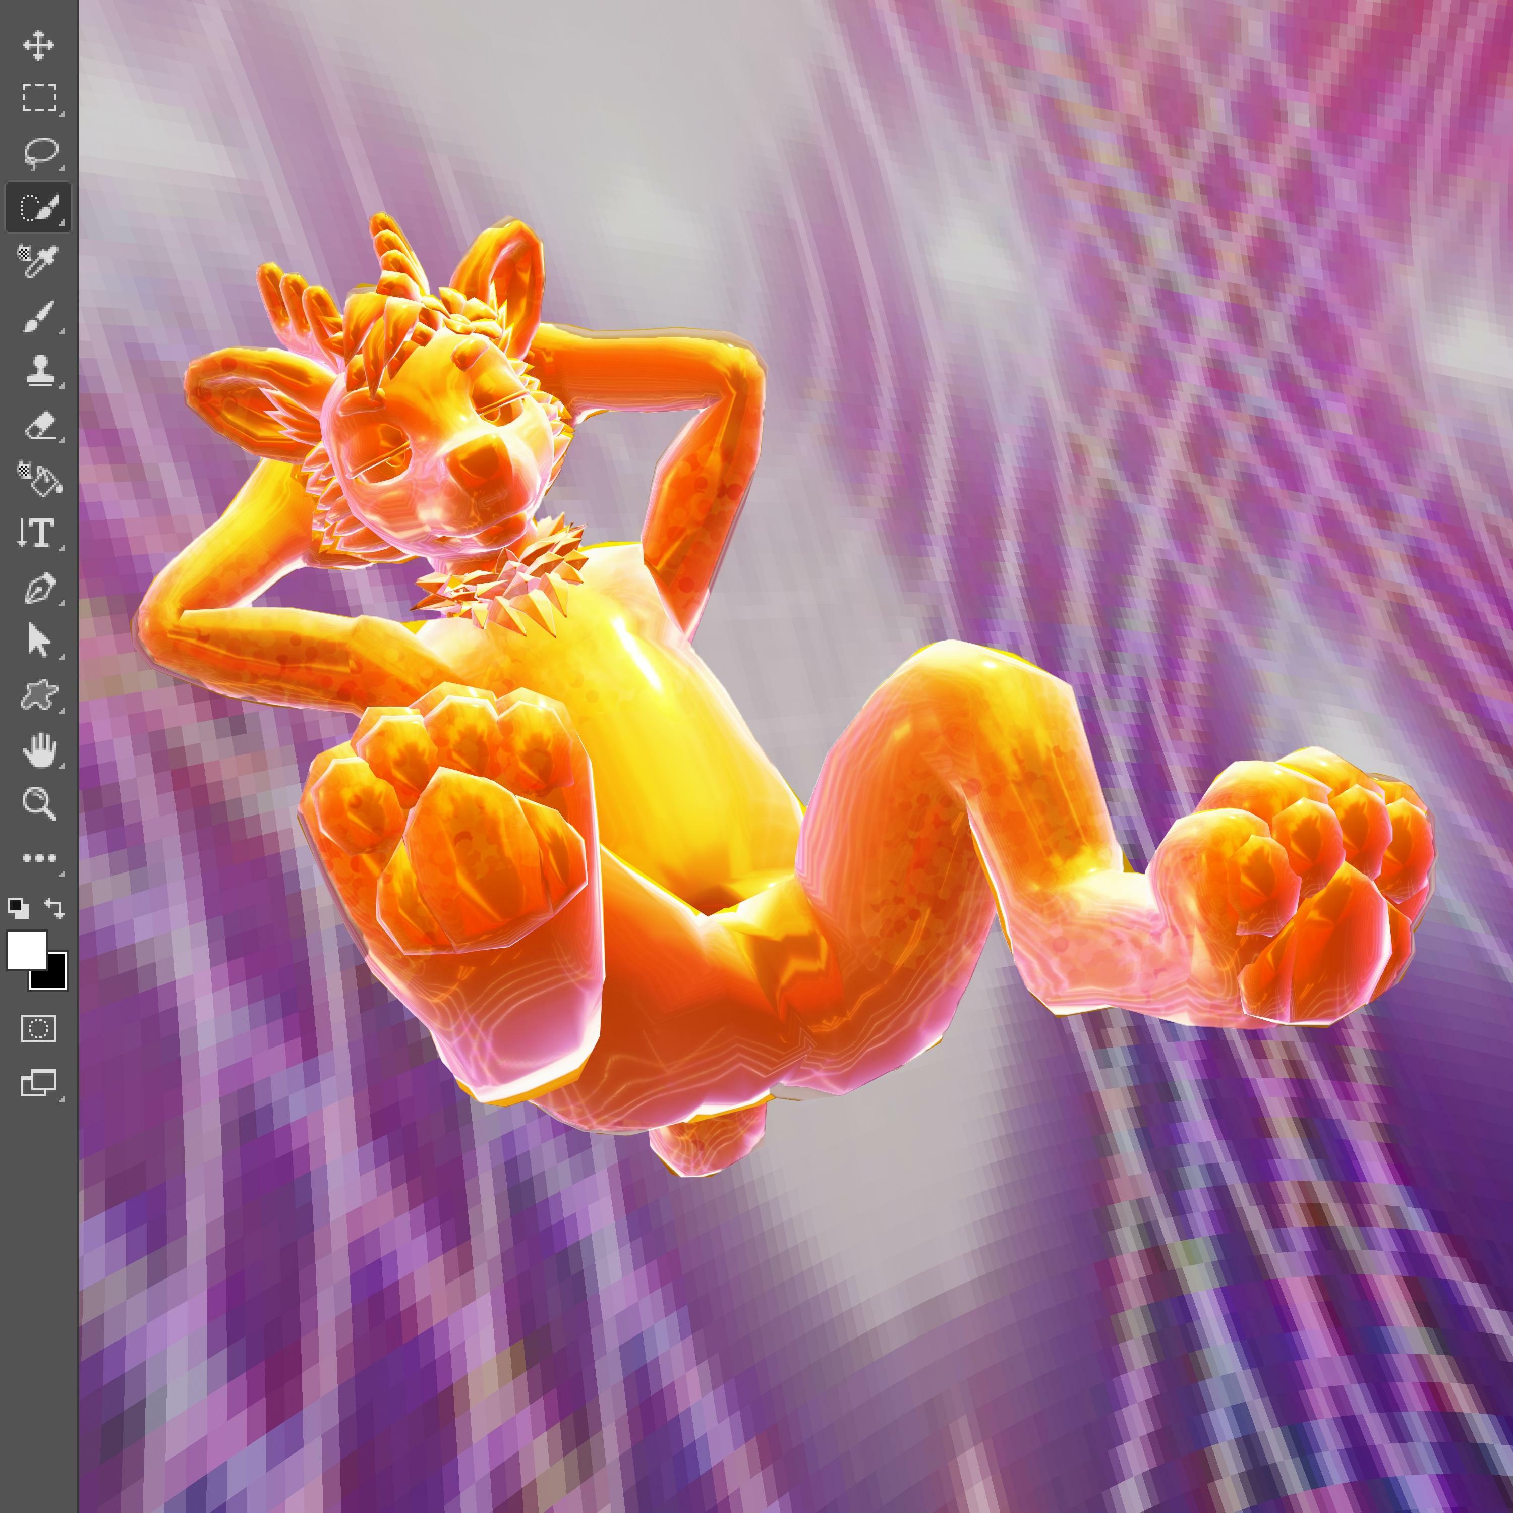Toggle Quick Mask mode
This screenshot has width=1513, height=1513.
pos(38,1028)
